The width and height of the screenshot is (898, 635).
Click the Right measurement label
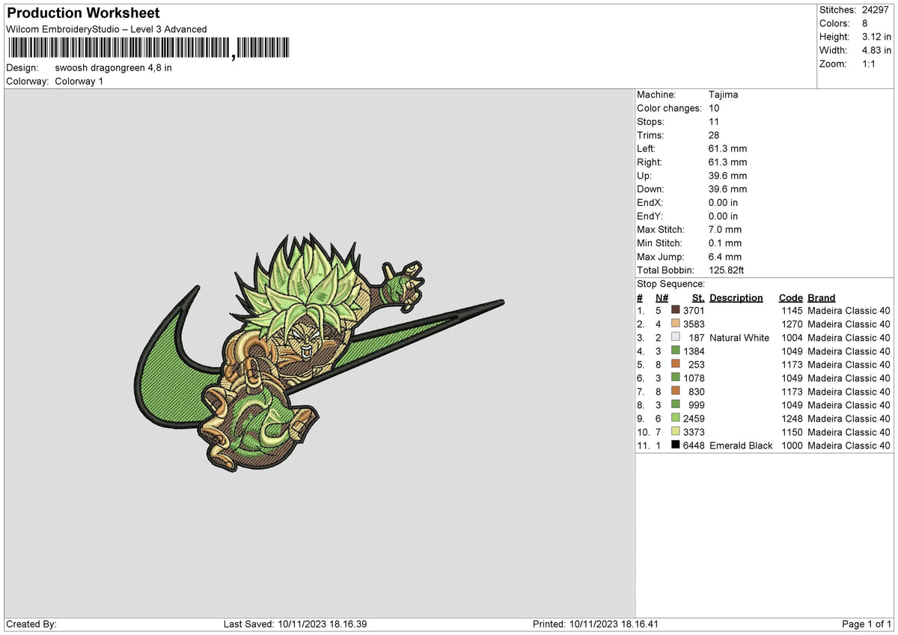(650, 162)
